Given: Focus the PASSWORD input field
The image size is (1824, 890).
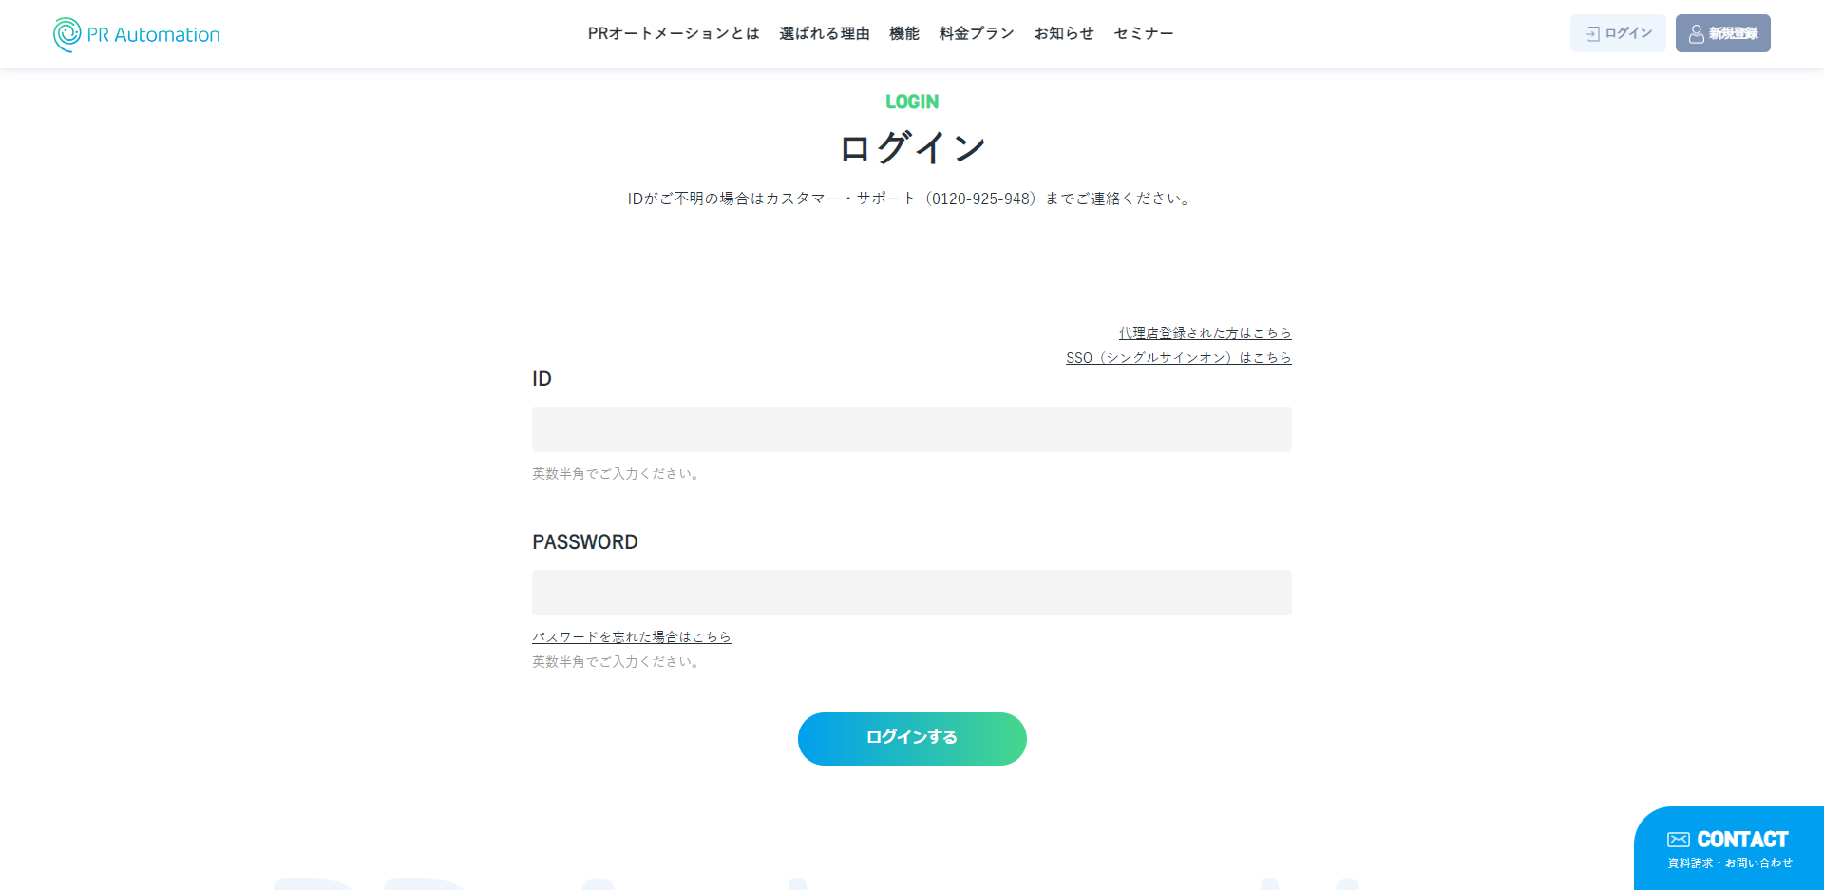Looking at the screenshot, I should (912, 593).
